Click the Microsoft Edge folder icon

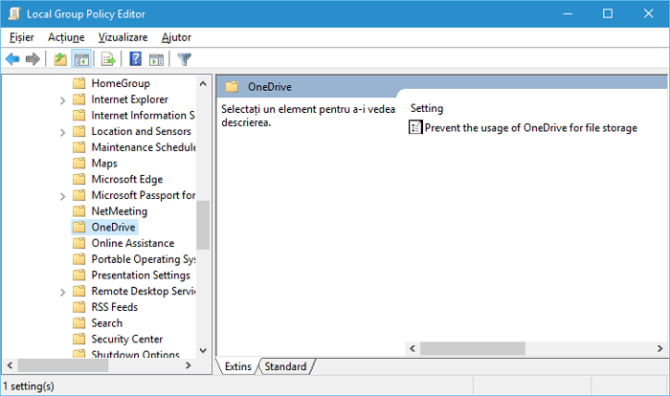[79, 179]
